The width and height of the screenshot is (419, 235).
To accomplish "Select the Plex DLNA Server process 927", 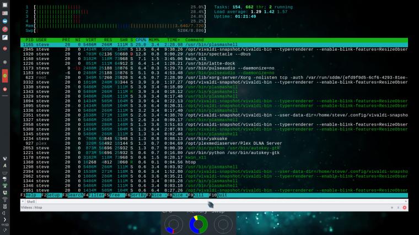I will (x=214, y=144).
